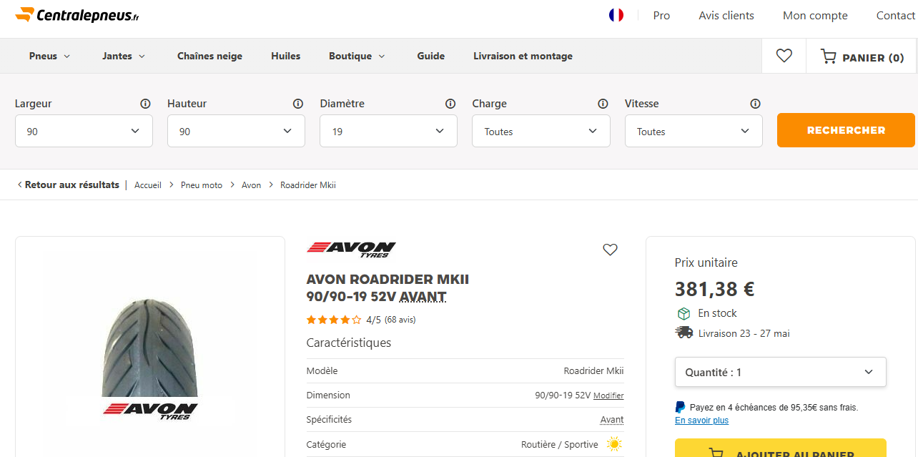Open Accueil breadcrumb
This screenshot has height=457, width=918.
coord(148,185)
